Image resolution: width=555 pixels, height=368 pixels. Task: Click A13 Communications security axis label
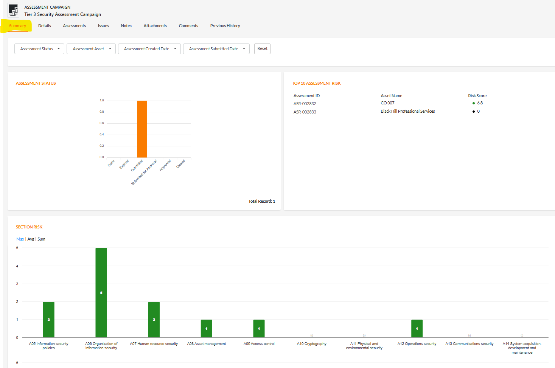click(x=469, y=344)
